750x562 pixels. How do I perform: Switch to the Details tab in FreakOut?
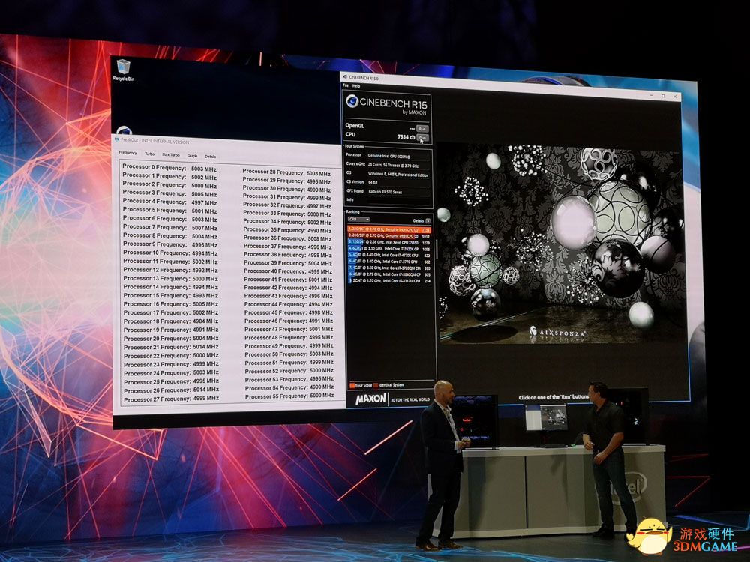(211, 157)
